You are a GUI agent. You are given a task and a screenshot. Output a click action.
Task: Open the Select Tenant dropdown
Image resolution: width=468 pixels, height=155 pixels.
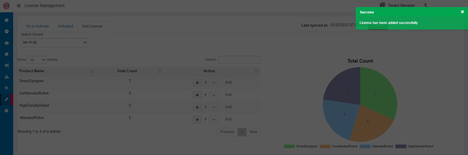coord(54,42)
